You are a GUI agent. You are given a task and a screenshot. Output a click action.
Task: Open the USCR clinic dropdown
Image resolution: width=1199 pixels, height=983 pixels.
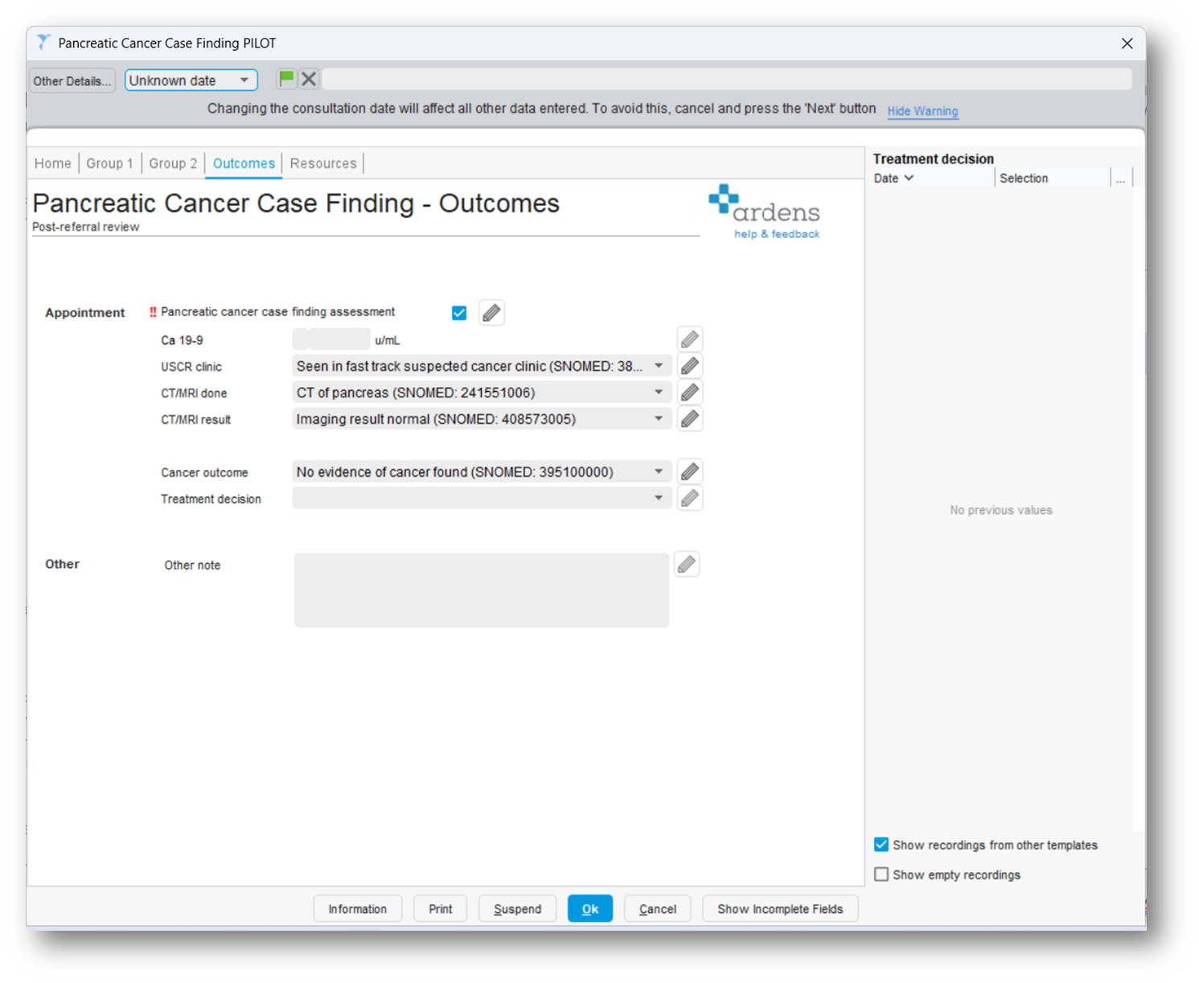click(x=482, y=366)
